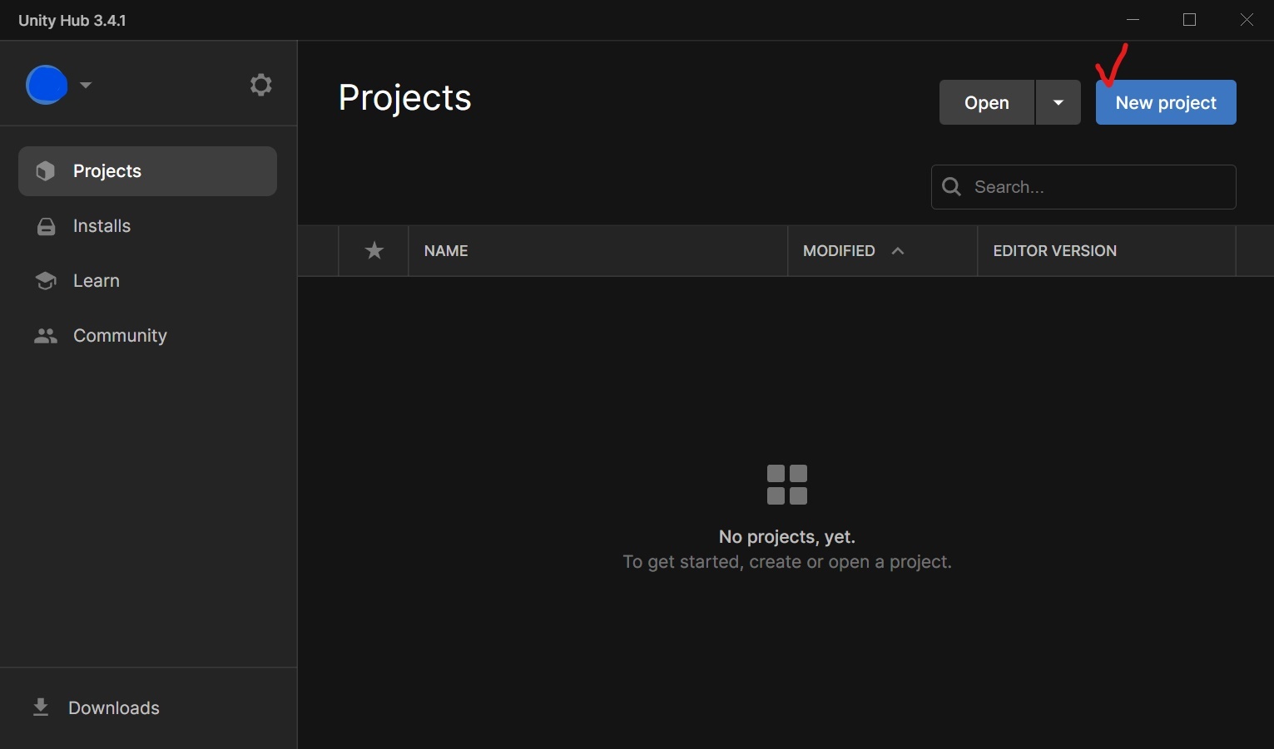
Task: Click the favorites star column header
Action: point(374,250)
